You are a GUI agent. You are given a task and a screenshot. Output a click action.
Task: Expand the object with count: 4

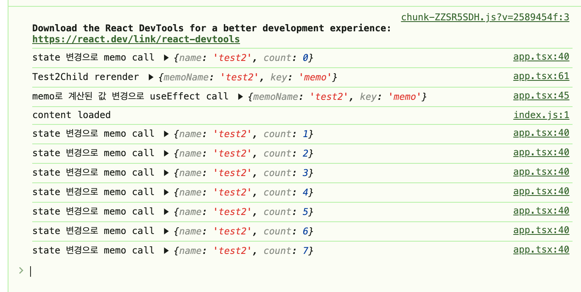pyautogui.click(x=167, y=192)
